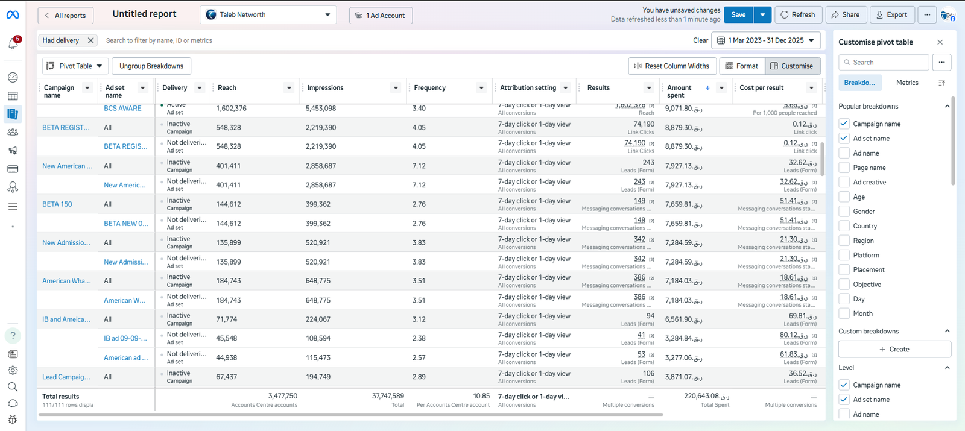Open notifications bell in left sidebar
This screenshot has height=431, width=965.
click(13, 44)
